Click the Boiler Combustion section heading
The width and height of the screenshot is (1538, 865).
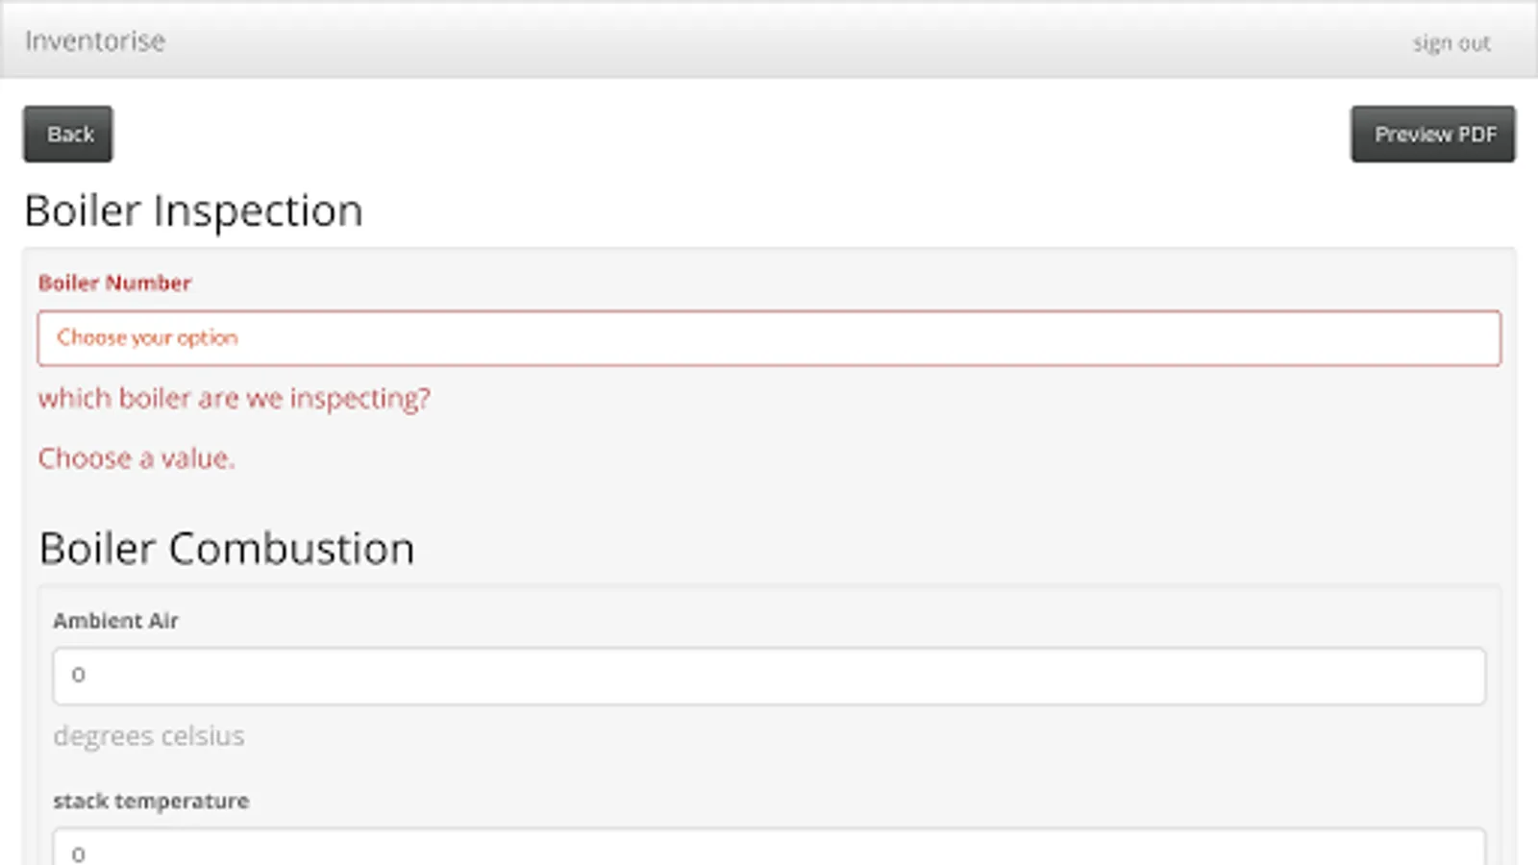(227, 549)
